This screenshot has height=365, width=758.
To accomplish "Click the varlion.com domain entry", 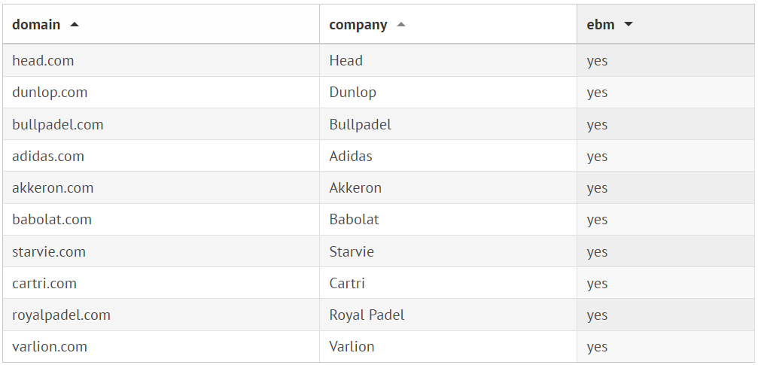I will point(50,347).
